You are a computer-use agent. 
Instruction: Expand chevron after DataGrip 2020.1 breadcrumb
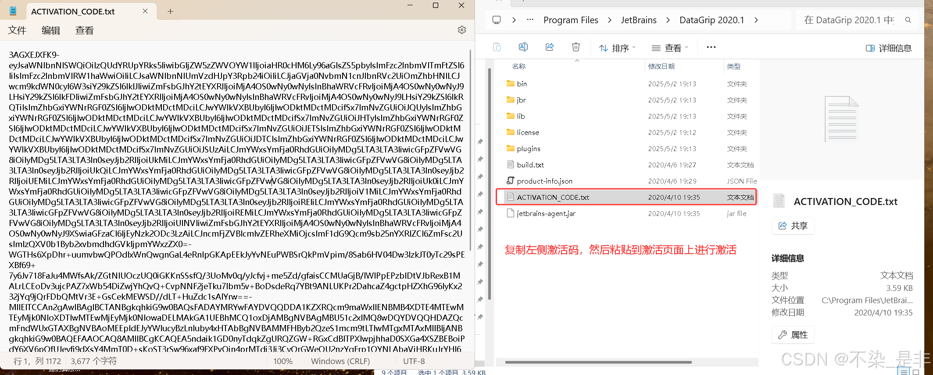coord(756,20)
